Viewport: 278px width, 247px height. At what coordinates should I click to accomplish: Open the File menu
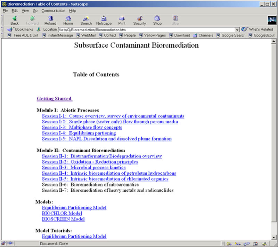[5, 11]
